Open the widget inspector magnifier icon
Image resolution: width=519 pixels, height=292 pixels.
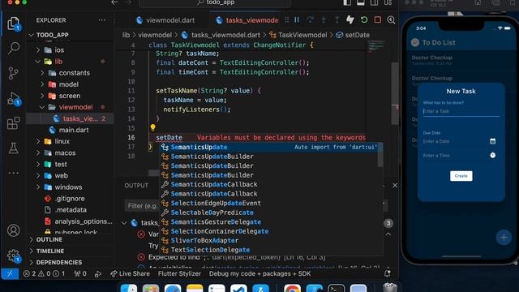[x=391, y=19]
